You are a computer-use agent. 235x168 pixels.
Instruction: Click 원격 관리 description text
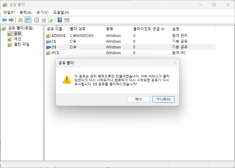point(180,35)
